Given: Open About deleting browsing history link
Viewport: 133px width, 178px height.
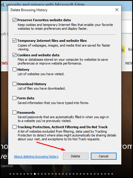Looking at the screenshot, I should 36,156.
